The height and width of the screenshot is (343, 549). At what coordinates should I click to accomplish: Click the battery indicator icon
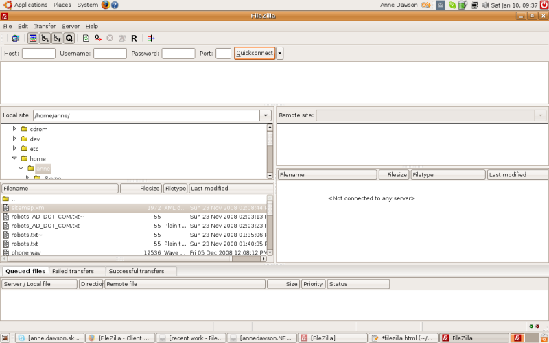pos(463,5)
